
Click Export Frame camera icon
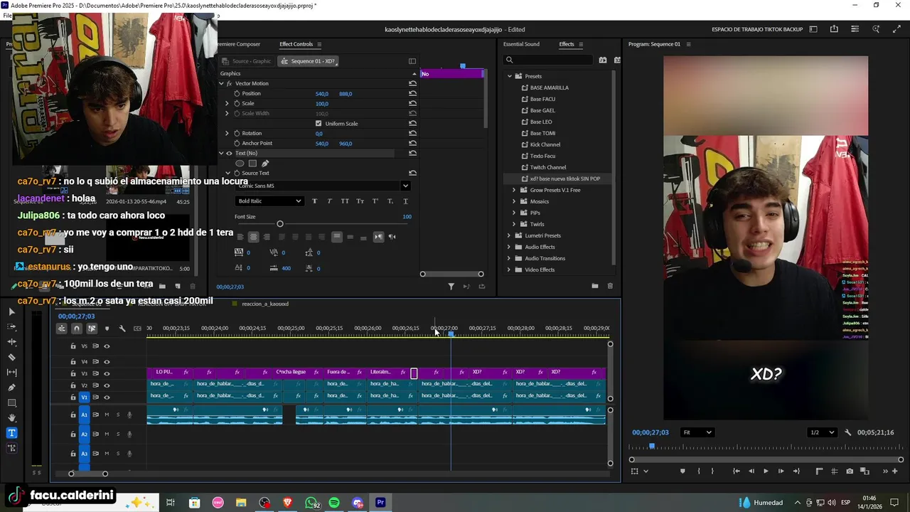[850, 471]
